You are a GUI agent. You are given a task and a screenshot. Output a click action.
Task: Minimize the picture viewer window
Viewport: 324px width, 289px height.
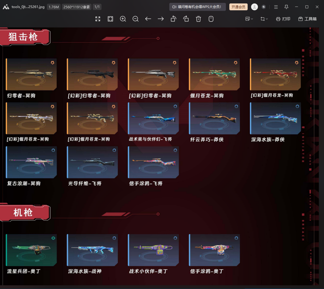point(296,7)
